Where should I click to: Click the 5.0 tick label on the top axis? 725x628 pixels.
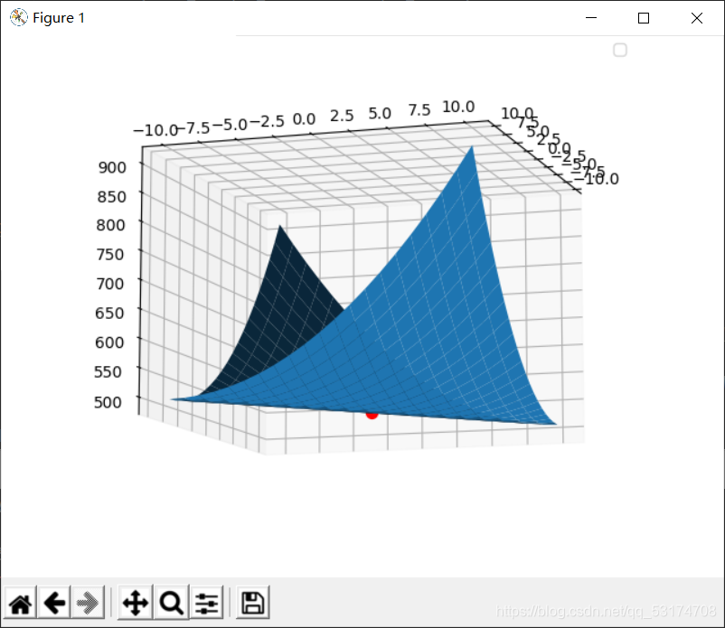click(x=380, y=113)
